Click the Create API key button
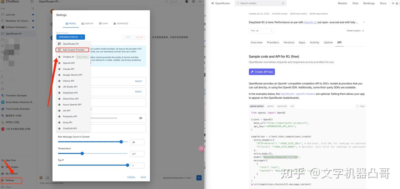400x189 pixels. coord(262,72)
